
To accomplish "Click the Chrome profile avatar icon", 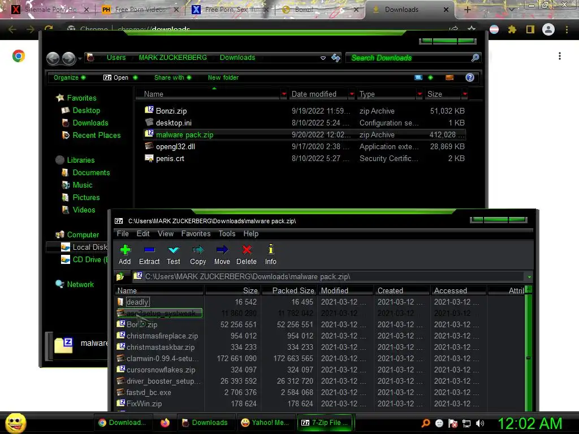I will [x=548, y=29].
